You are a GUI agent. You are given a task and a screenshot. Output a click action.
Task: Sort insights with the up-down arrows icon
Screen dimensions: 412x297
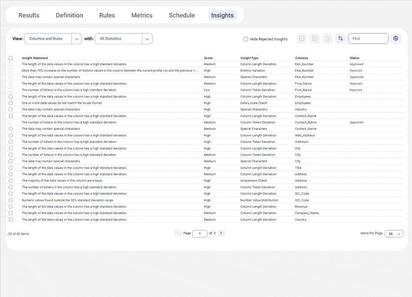(340, 38)
